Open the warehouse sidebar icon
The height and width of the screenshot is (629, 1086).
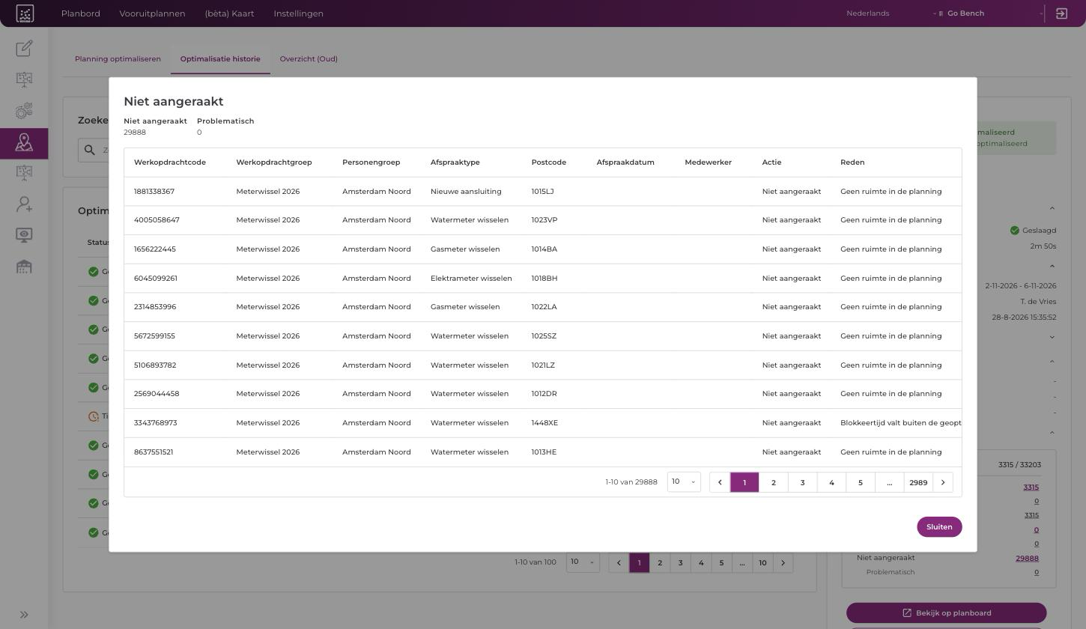click(x=24, y=267)
